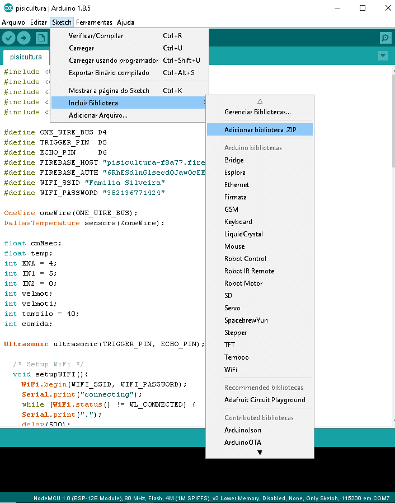This screenshot has width=395, height=503.
Task: Click the Verify checkmark toolbar icon
Action: click(9, 38)
